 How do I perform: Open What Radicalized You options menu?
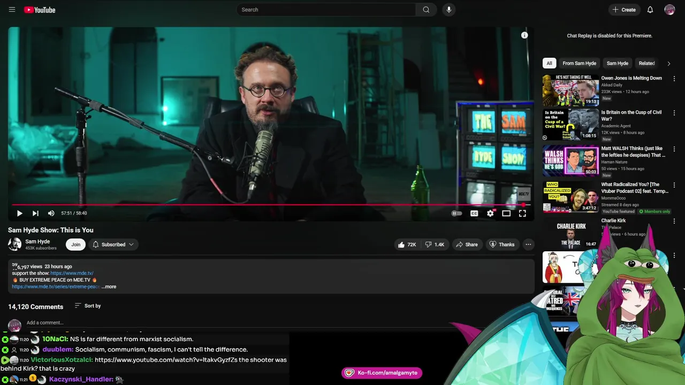point(674,185)
